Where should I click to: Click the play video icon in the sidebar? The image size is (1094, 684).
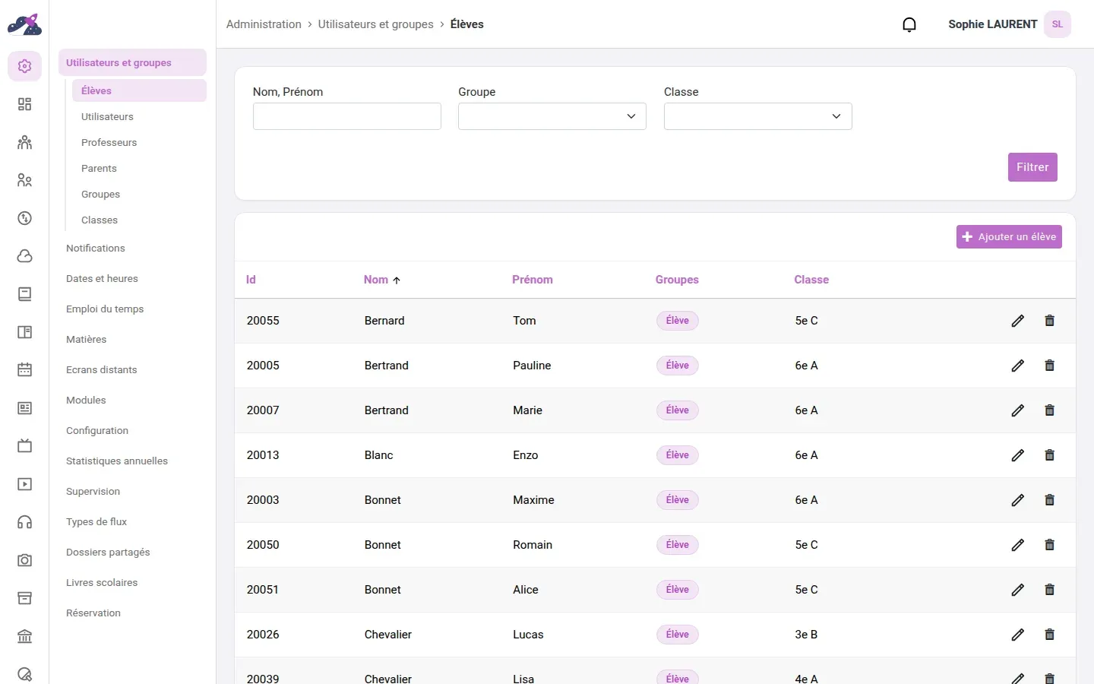[24, 484]
